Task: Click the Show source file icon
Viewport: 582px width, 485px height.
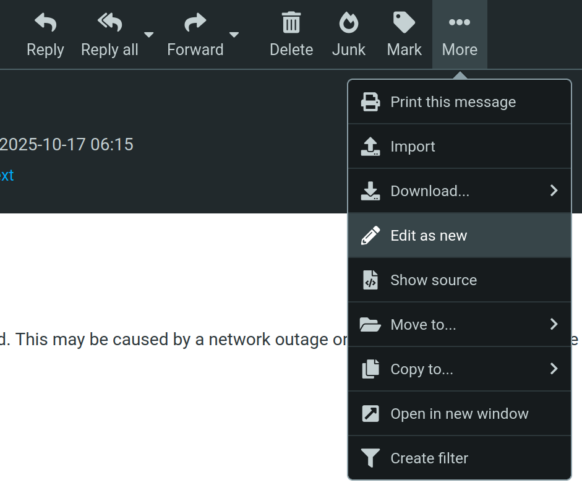Action: (370, 280)
